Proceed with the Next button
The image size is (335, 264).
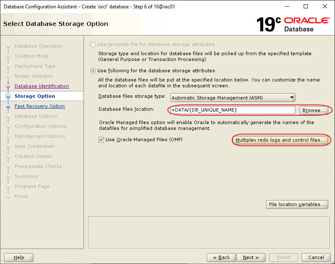251,257
